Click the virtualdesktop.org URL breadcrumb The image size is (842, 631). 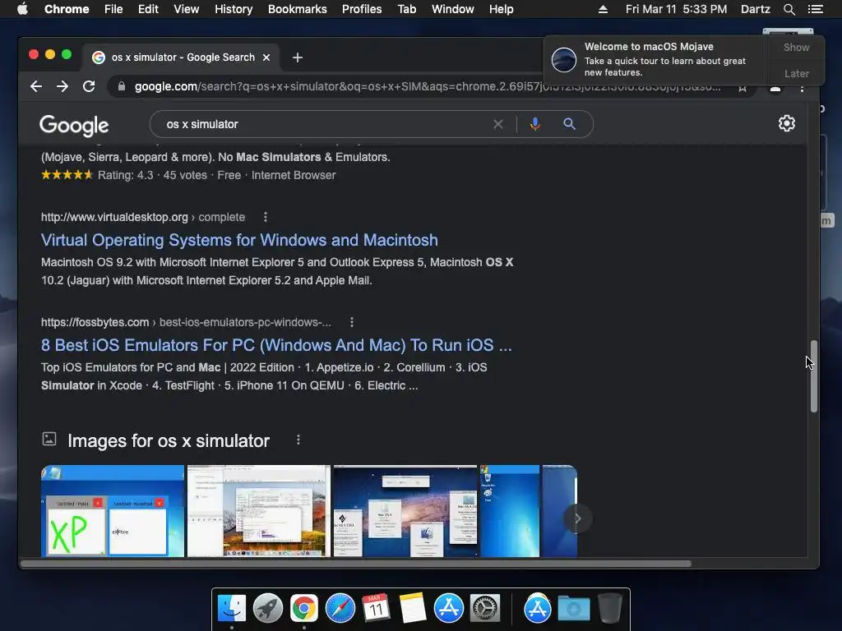143,217
